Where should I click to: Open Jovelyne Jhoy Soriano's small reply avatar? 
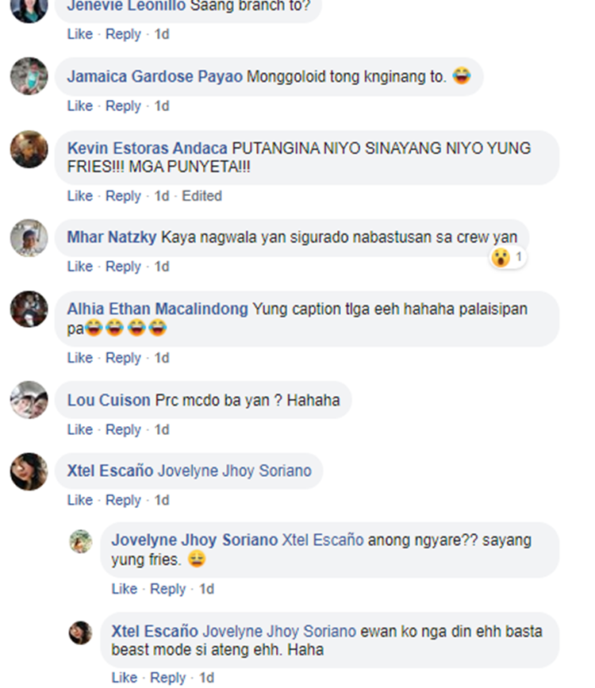tap(81, 541)
